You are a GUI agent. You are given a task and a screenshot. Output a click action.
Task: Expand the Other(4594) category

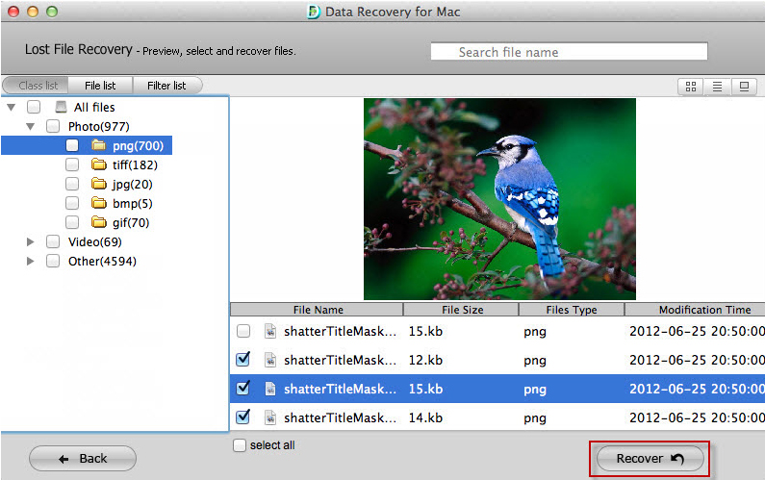pos(30,261)
